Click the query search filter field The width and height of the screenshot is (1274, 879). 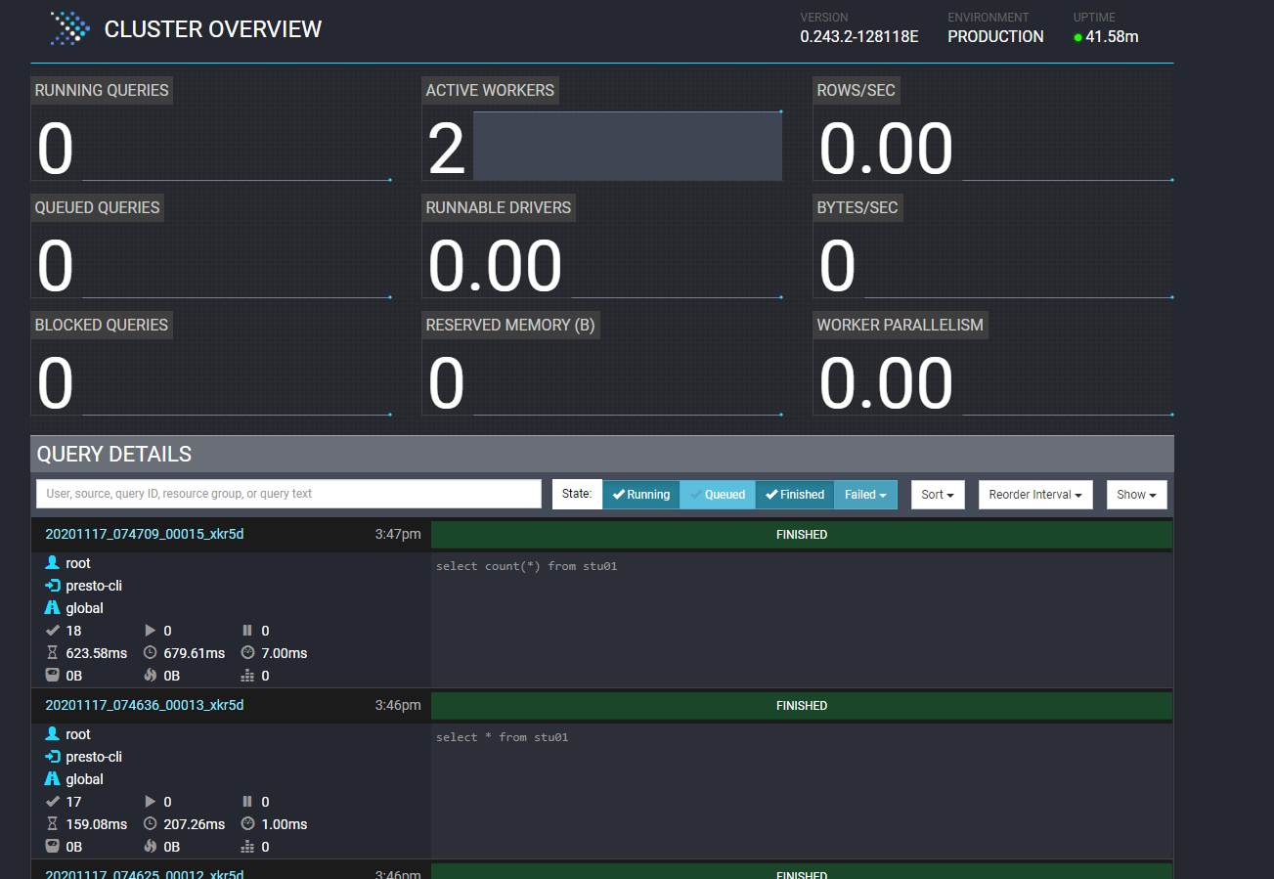(288, 494)
